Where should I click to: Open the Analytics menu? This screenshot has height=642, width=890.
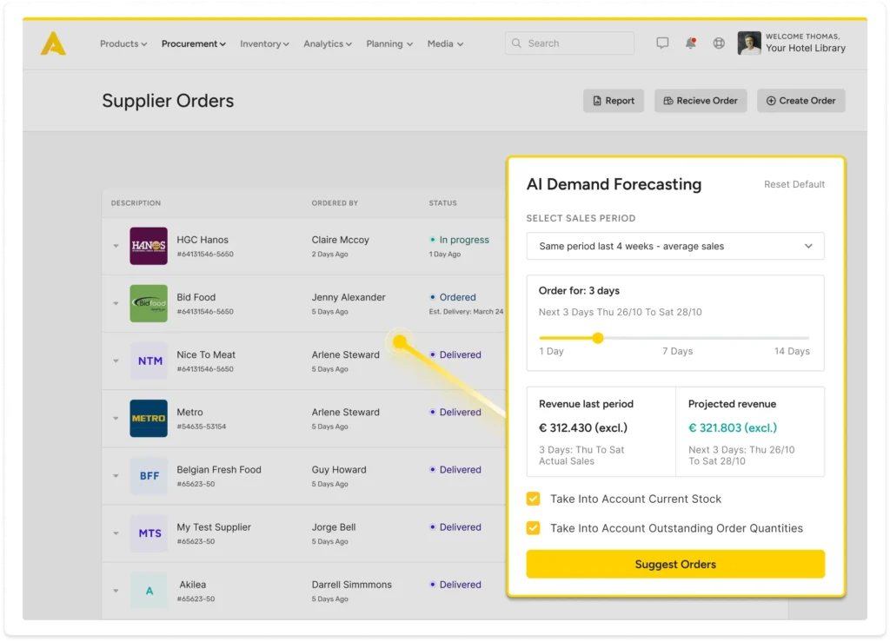pyautogui.click(x=327, y=43)
